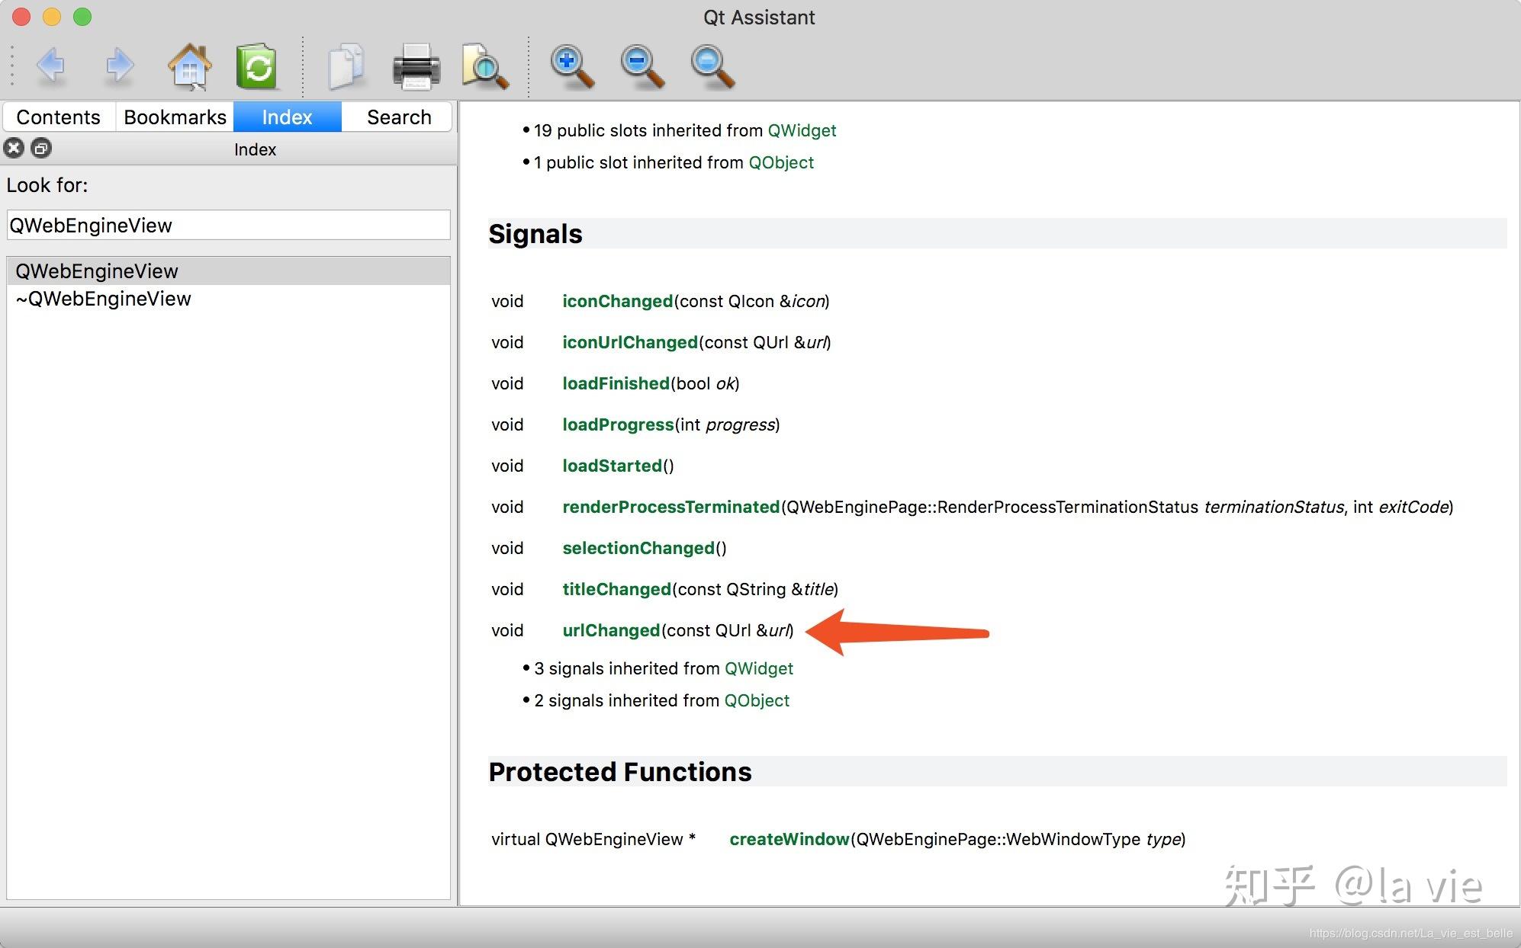Open the createWindow function link
Screen dimensions: 1521x948
point(789,839)
